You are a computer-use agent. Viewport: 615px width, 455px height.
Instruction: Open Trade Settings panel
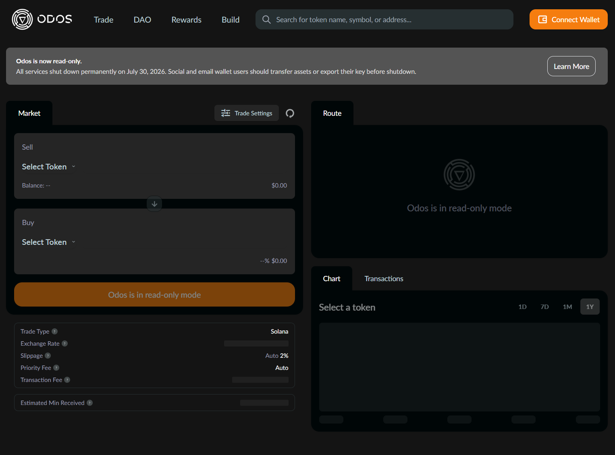click(x=247, y=113)
